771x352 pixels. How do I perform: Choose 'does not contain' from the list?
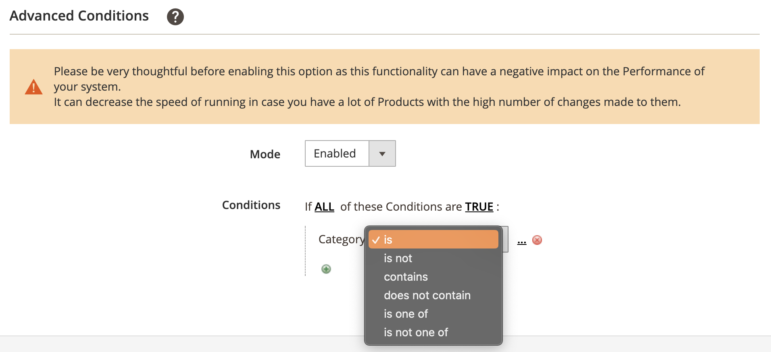click(x=427, y=295)
